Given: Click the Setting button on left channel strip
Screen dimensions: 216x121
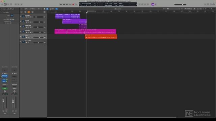Looking at the screenshot, I should click(x=5, y=67).
